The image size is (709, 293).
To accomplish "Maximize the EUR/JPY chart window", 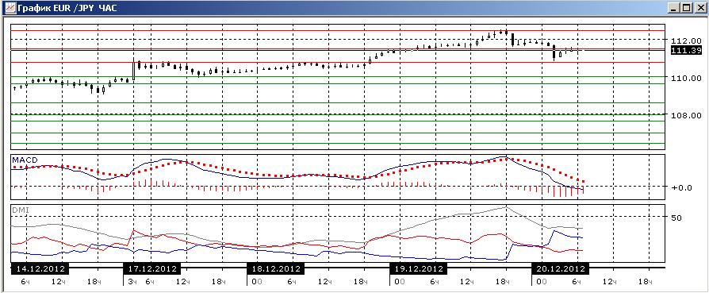I will (x=686, y=8).
